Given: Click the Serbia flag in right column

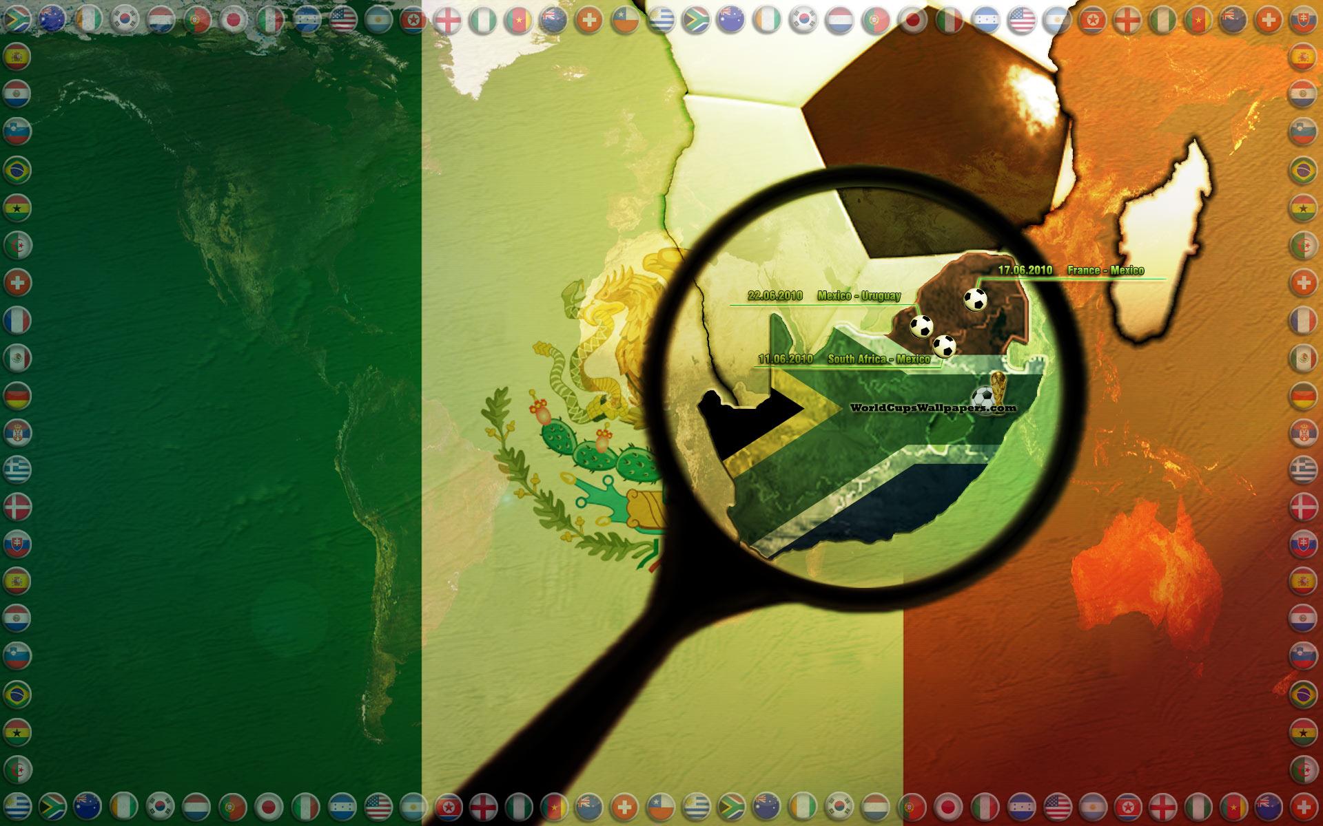Looking at the screenshot, I should (x=1302, y=432).
